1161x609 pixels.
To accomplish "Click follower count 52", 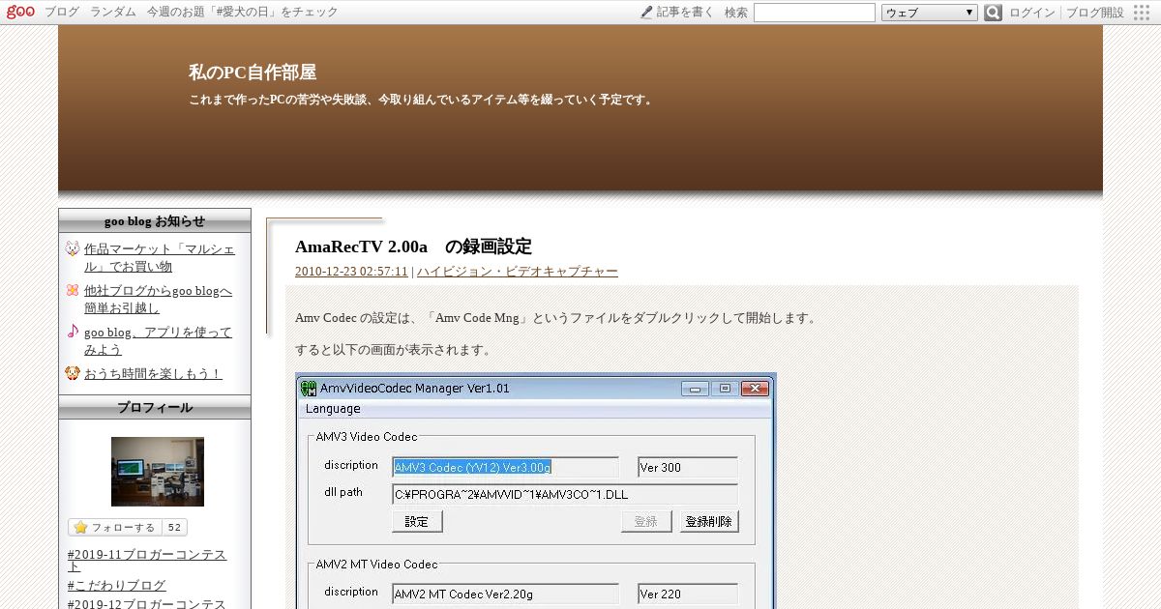I will pos(174,528).
